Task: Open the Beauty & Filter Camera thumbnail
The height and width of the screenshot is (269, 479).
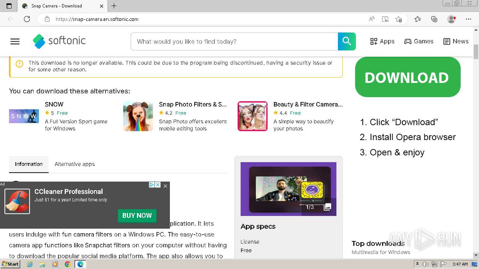Action: [253, 116]
